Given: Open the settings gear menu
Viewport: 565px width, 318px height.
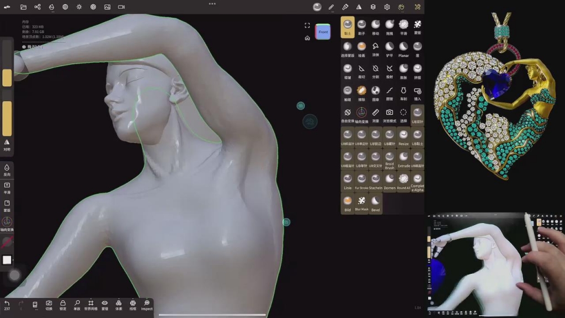Looking at the screenshot, I should (x=387, y=7).
